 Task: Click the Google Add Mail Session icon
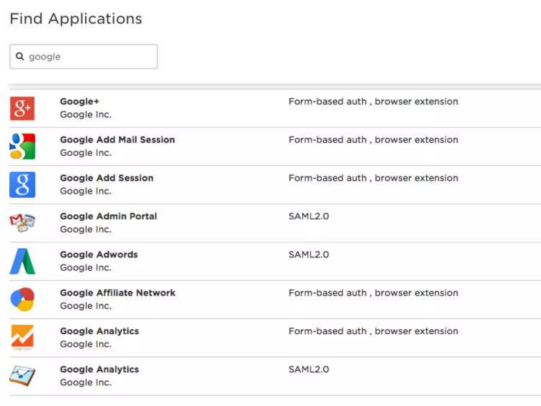(x=22, y=146)
